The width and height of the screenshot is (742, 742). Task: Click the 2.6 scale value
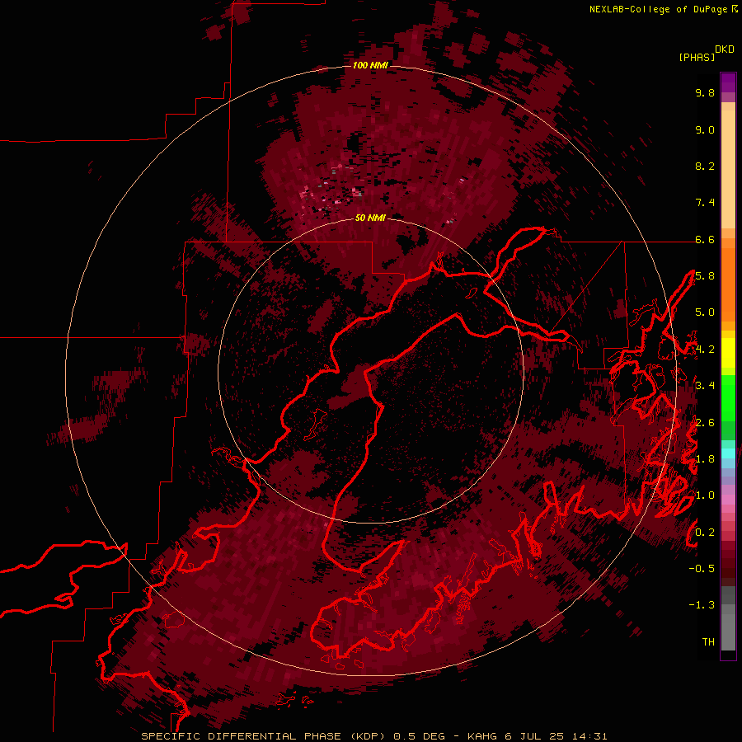click(705, 423)
